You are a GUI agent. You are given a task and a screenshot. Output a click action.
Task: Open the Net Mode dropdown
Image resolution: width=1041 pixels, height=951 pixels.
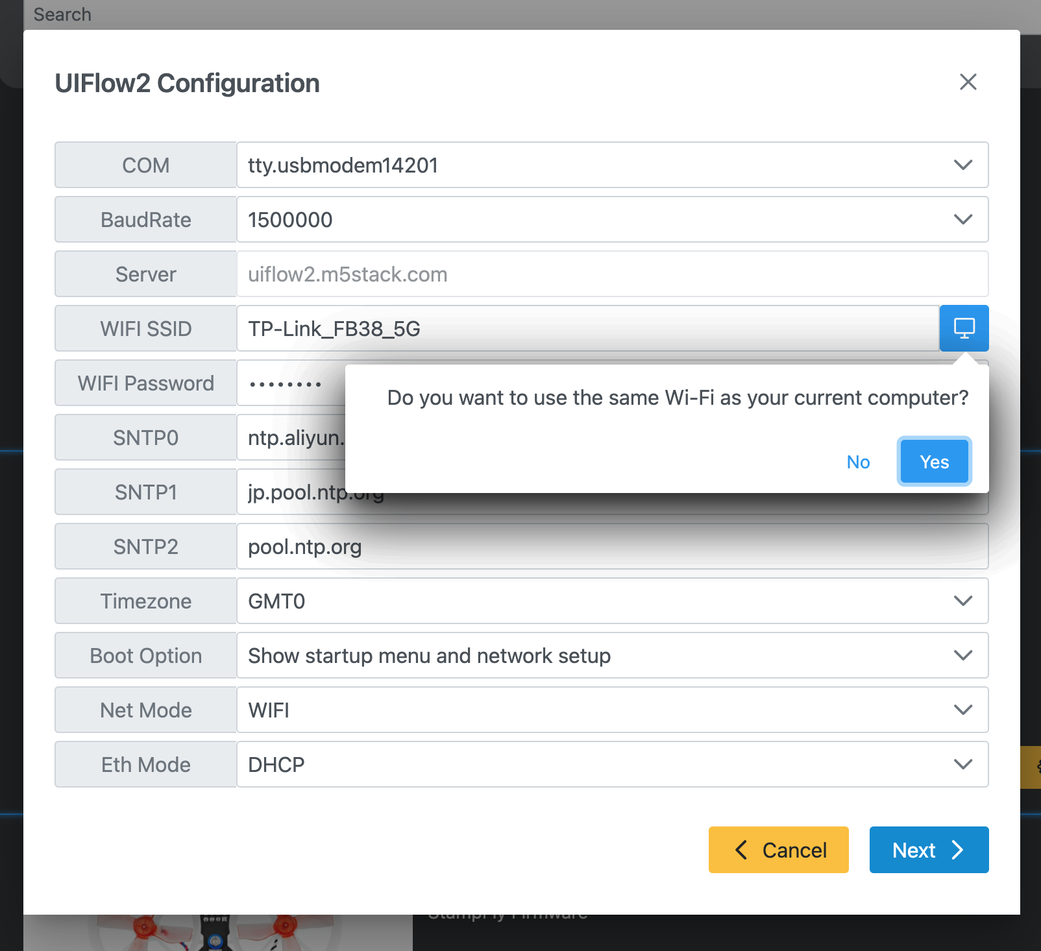click(612, 710)
